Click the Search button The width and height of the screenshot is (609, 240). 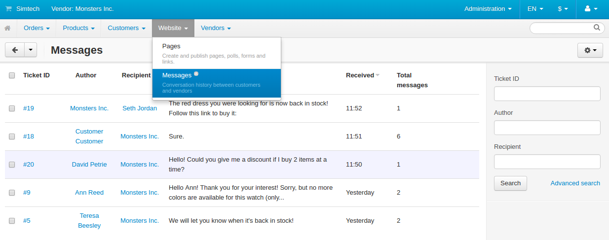click(x=510, y=183)
